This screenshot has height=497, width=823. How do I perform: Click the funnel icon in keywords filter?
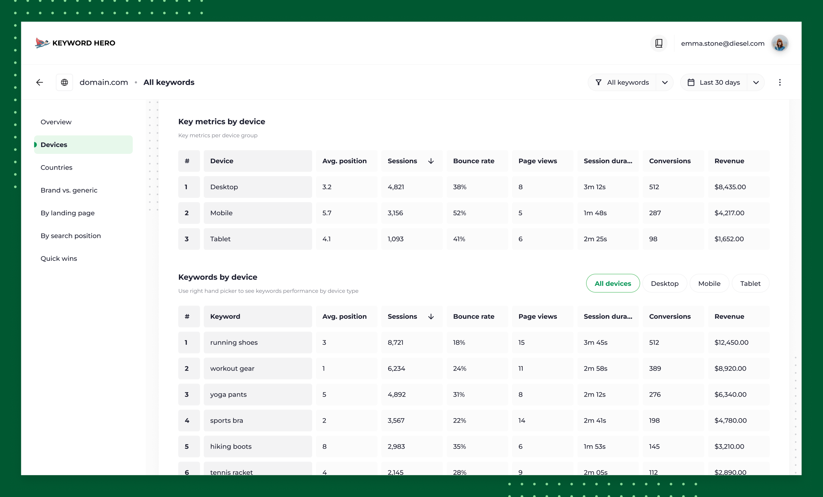(x=598, y=82)
